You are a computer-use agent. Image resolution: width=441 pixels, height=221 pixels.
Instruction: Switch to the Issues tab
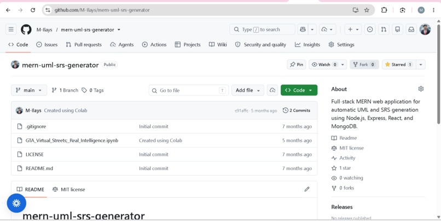click(x=47, y=45)
